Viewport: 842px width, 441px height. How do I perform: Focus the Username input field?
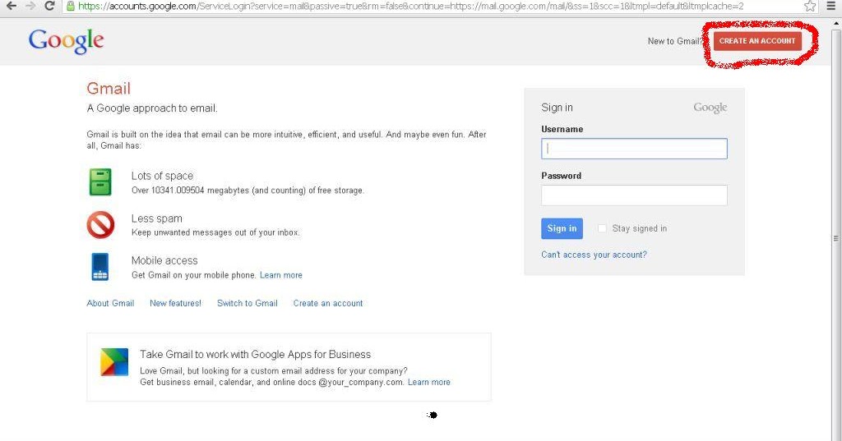tap(634, 149)
